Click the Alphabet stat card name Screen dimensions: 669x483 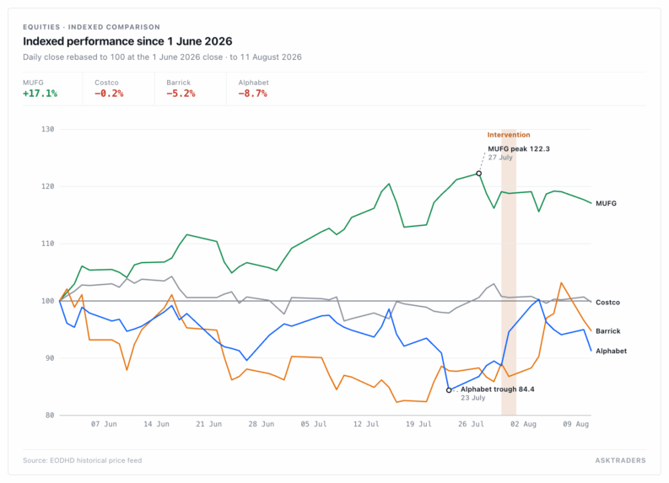pos(253,83)
